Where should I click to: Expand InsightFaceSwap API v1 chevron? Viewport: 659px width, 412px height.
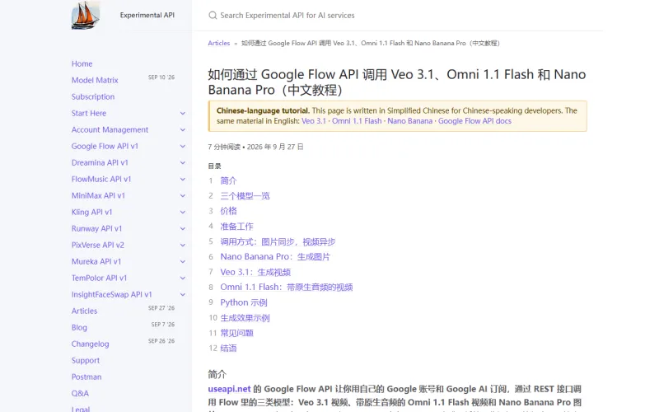pos(183,295)
